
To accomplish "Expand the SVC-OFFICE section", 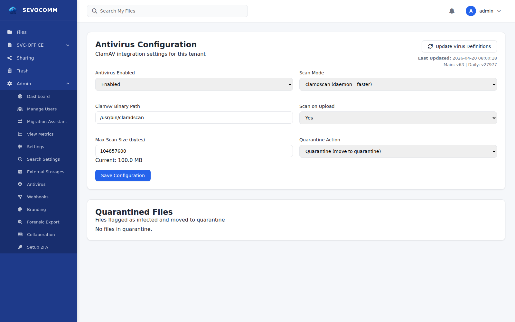I will click(x=39, y=45).
